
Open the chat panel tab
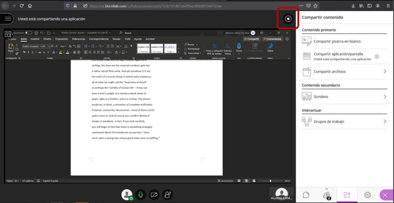coord(306,195)
